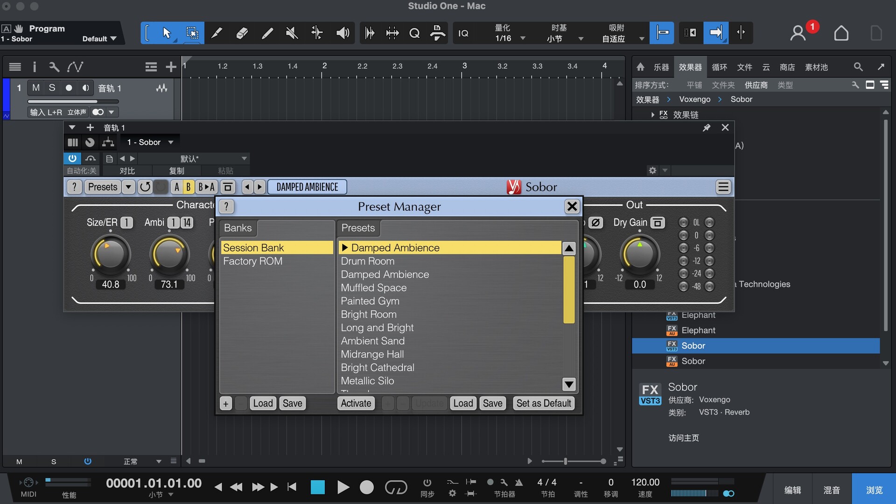Click the loop playback button
The width and height of the screenshot is (896, 504).
tap(396, 487)
